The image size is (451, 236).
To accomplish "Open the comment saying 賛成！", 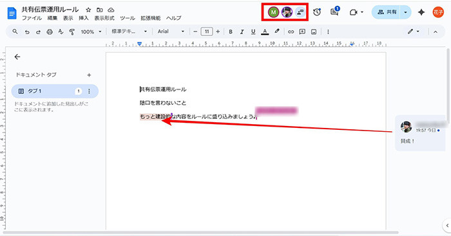I will tap(421, 133).
